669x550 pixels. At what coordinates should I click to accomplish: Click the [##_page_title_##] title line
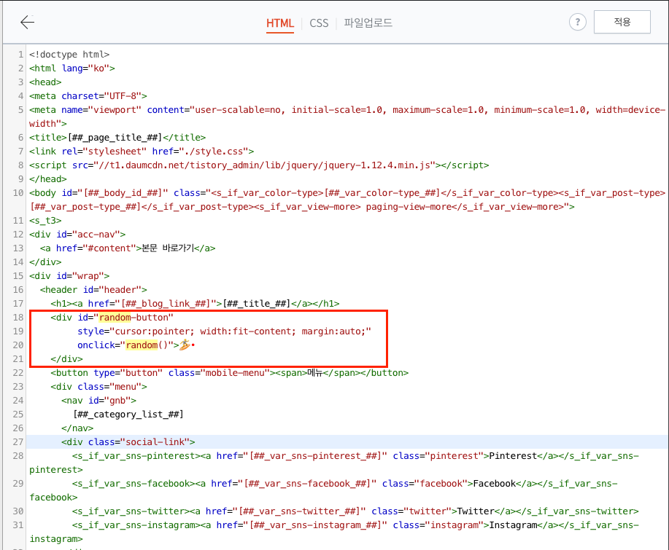pyautogui.click(x=117, y=138)
